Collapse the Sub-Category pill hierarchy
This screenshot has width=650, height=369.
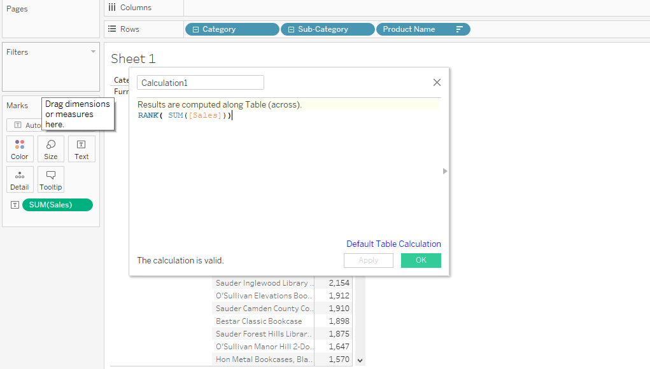point(291,29)
